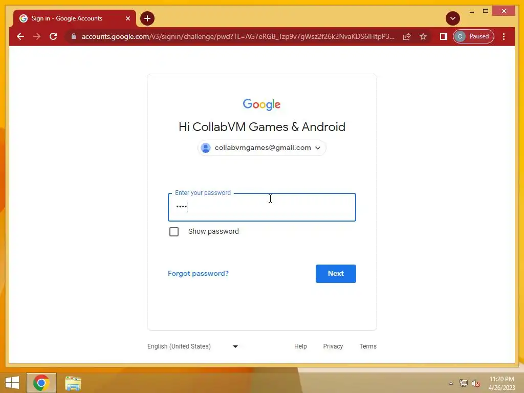Viewport: 524px width, 393px height.
Task: Minimize the Chrome window
Action: pyautogui.click(x=471, y=11)
